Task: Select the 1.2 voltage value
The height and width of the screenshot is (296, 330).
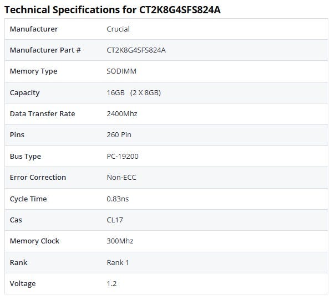Action: [111, 284]
